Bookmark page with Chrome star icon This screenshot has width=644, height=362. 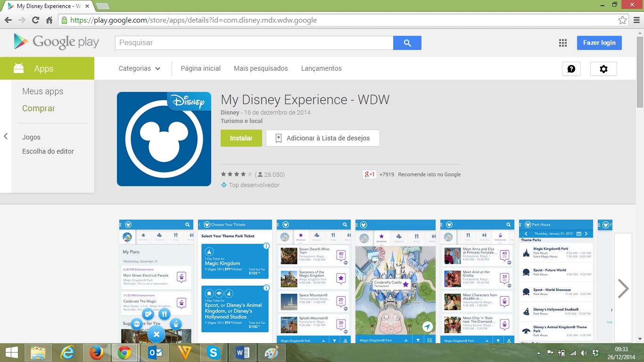622,20
